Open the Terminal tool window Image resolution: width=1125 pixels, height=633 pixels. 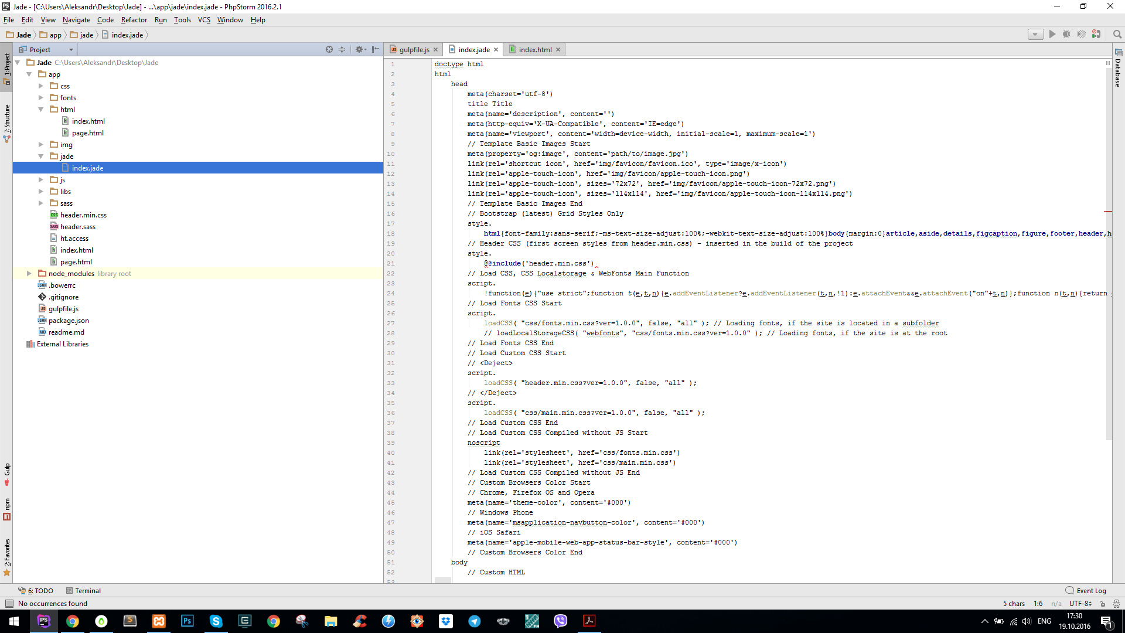coord(84,591)
